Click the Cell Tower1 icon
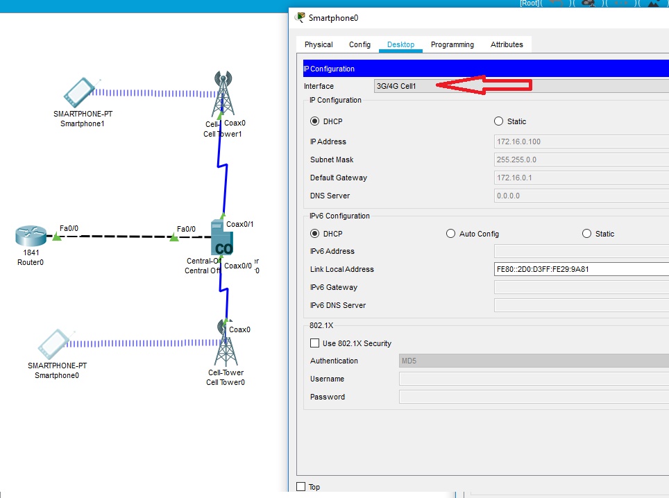Image resolution: width=669 pixels, height=498 pixels. pyautogui.click(x=222, y=93)
